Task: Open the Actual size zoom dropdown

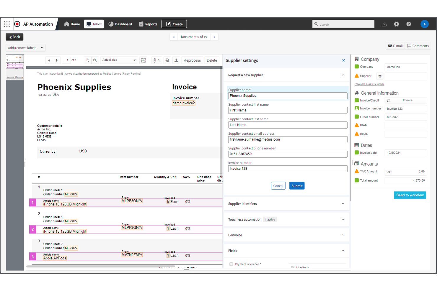Action: 119,60
